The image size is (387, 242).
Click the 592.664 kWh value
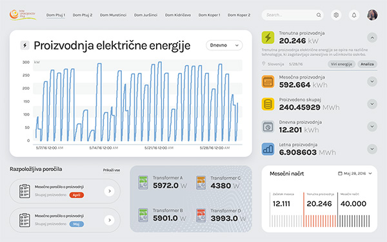pos(303,85)
